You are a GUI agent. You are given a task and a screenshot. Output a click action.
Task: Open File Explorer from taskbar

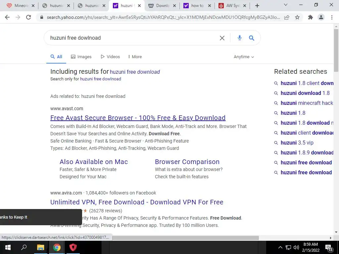click(40, 247)
